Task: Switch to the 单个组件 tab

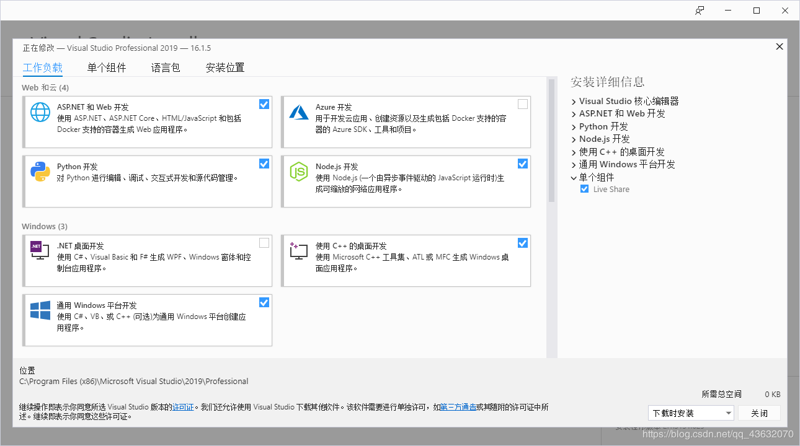Action: click(x=107, y=68)
